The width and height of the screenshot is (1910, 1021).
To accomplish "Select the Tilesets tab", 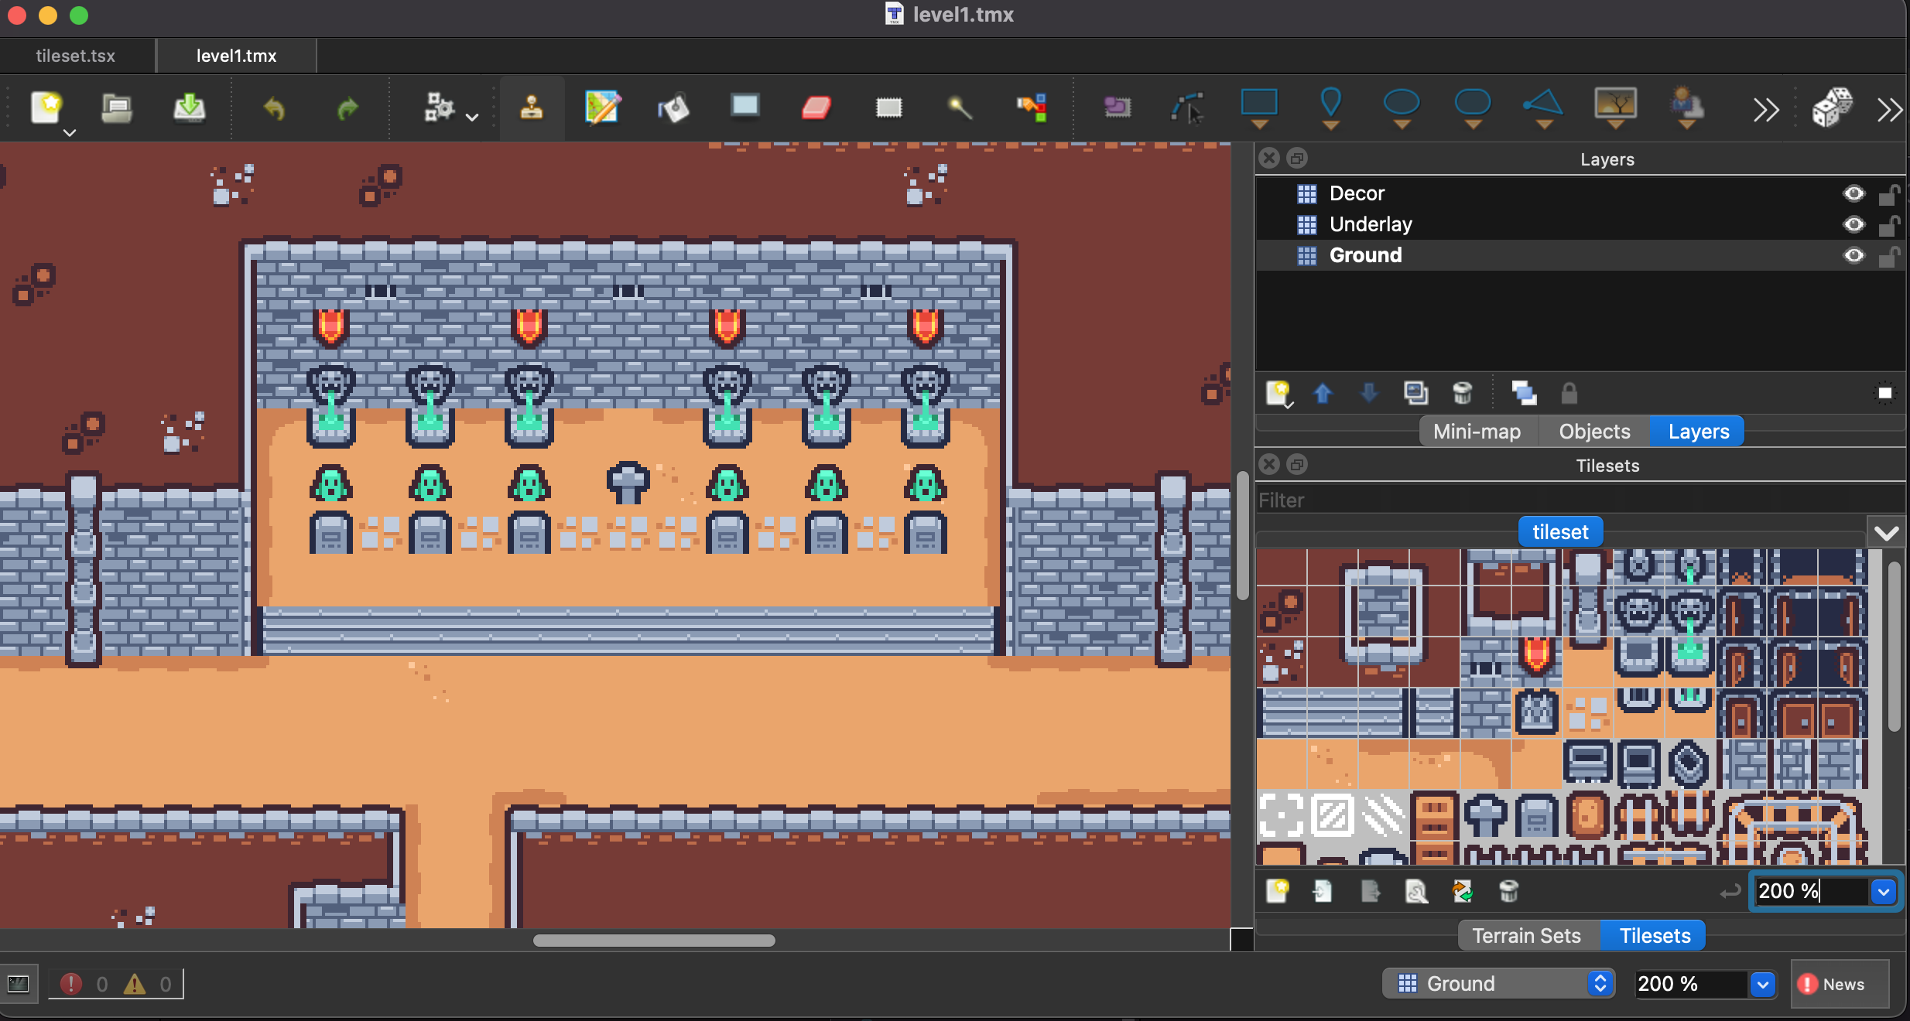I will click(1655, 936).
